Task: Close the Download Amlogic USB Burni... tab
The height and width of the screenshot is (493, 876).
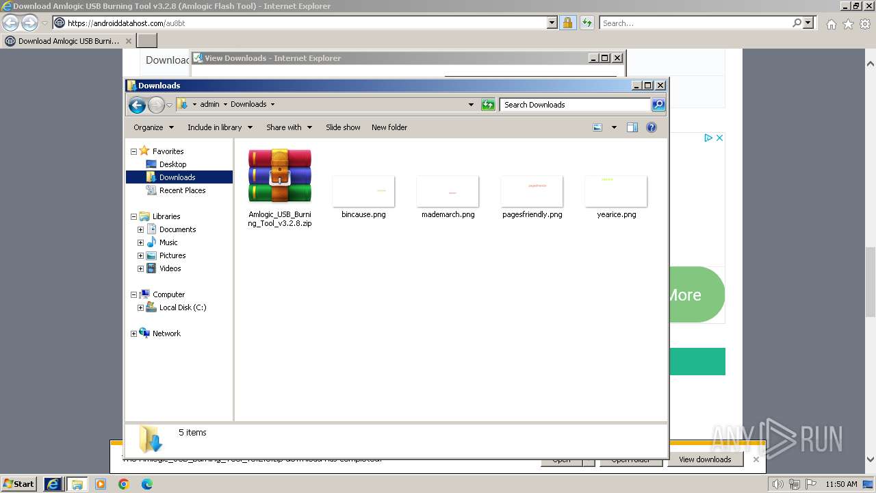Action: click(x=128, y=41)
